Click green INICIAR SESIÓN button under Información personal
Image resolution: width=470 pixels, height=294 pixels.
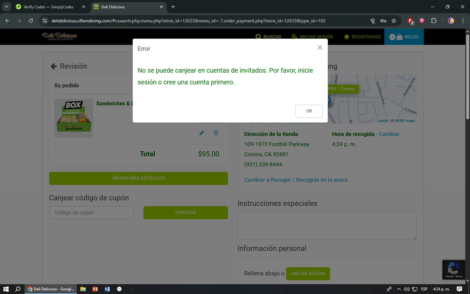[x=308, y=274]
